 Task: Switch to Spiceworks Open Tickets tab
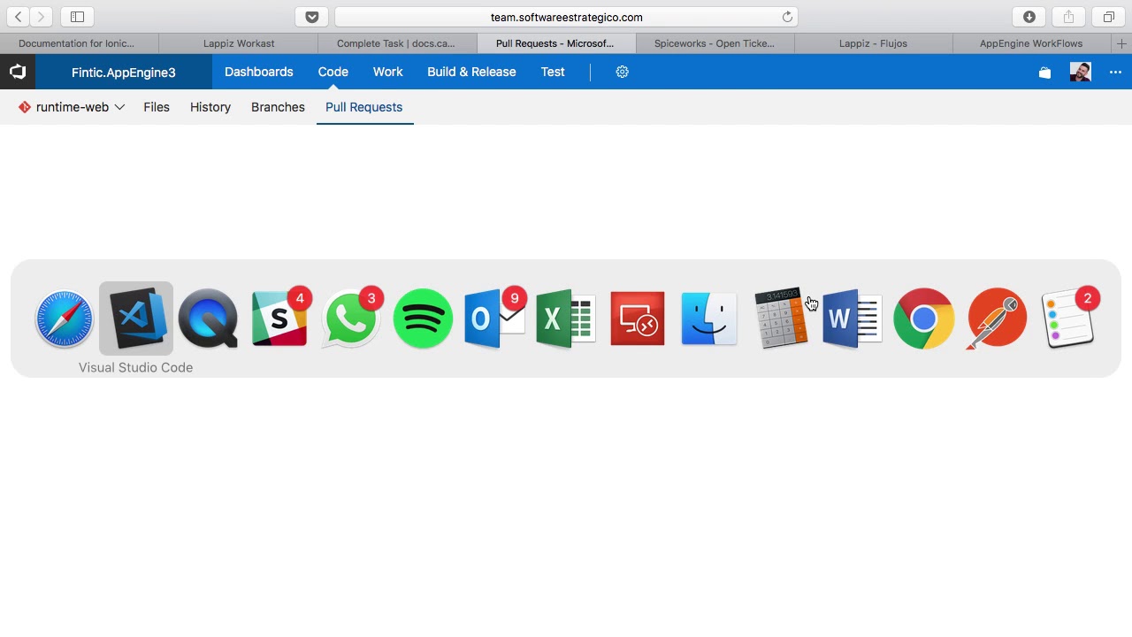click(x=715, y=43)
